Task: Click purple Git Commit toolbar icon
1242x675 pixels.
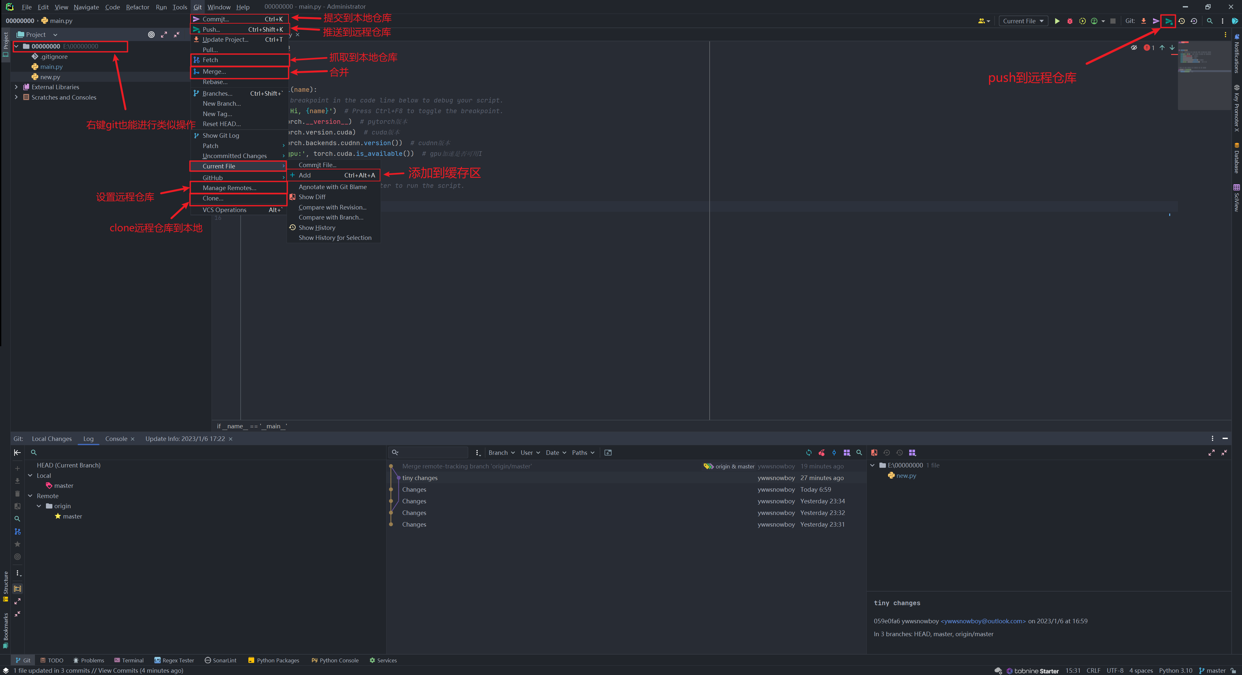Action: [x=1156, y=21]
